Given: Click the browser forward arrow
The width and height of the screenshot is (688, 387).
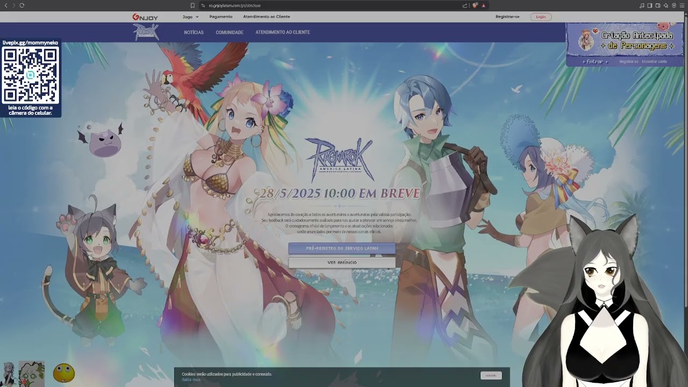Looking at the screenshot, I should 14,5.
